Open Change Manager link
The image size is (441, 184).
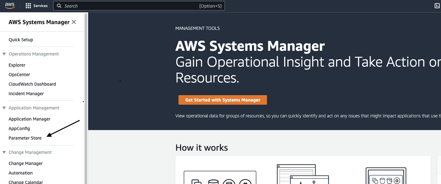[25, 163]
